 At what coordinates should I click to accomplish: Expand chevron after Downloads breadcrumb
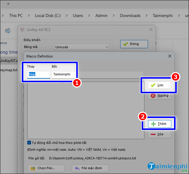147,15
